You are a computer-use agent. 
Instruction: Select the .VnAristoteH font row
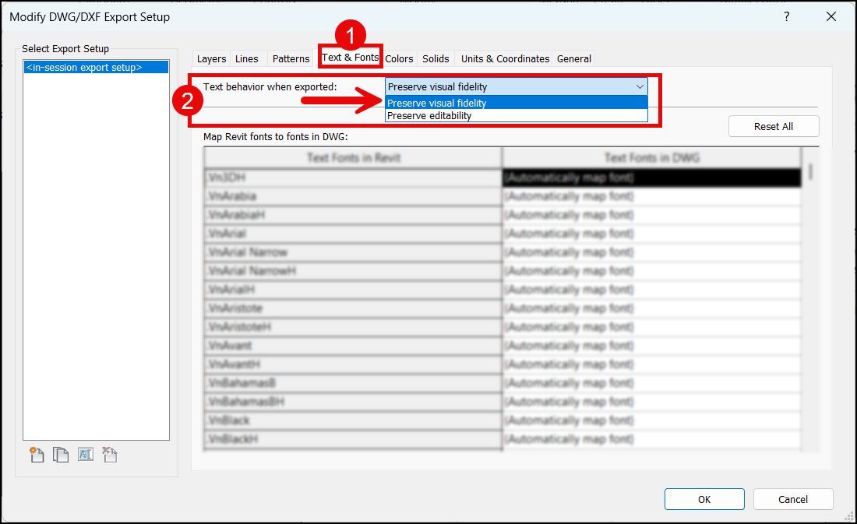pyautogui.click(x=353, y=327)
